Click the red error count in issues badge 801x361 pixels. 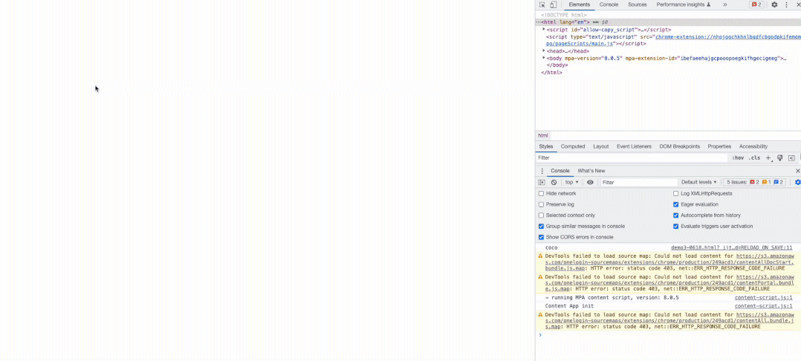coord(754,182)
